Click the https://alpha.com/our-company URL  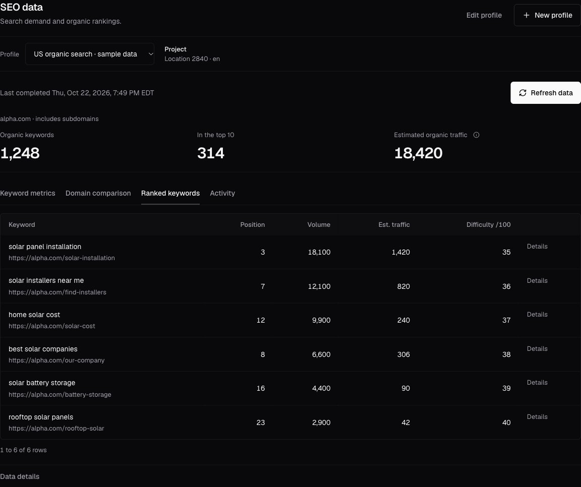coord(56,360)
